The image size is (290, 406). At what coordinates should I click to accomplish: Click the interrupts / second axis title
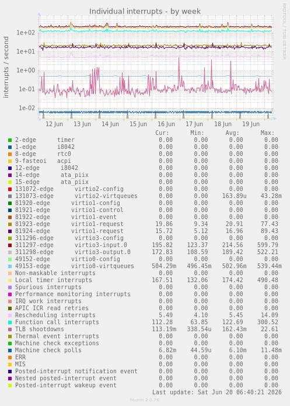tap(6, 67)
